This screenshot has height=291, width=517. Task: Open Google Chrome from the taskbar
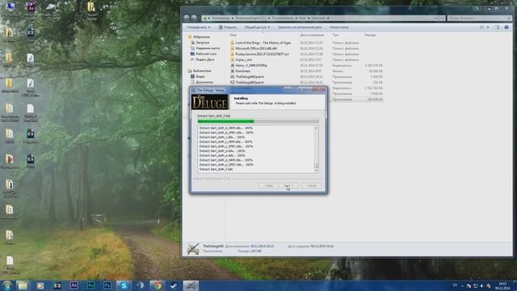click(157, 285)
